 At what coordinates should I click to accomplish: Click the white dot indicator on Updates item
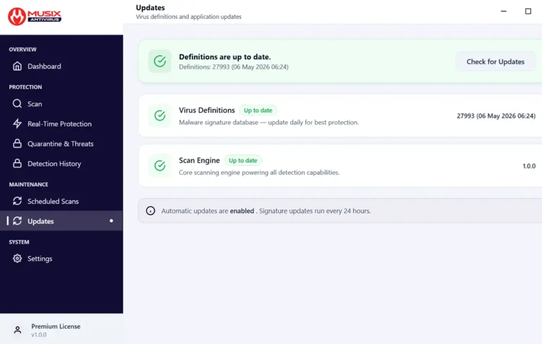pos(111,221)
